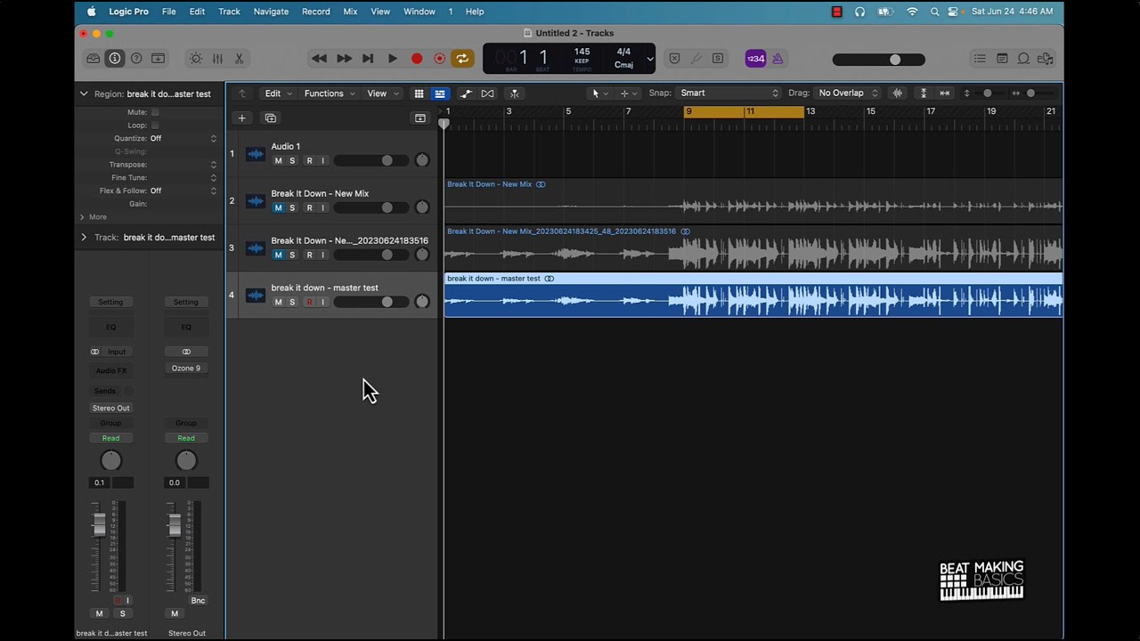The image size is (1140, 641).
Task: Open the View dropdown in tracks area
Action: [383, 93]
